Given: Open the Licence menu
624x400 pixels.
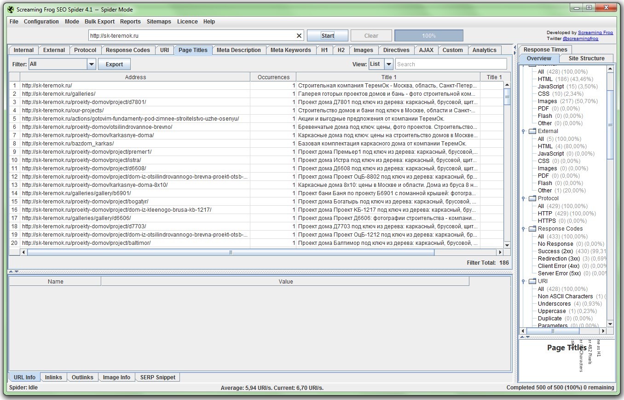Looking at the screenshot, I should 187,22.
